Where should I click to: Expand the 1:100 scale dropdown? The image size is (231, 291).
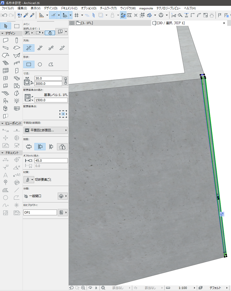click(x=194, y=288)
